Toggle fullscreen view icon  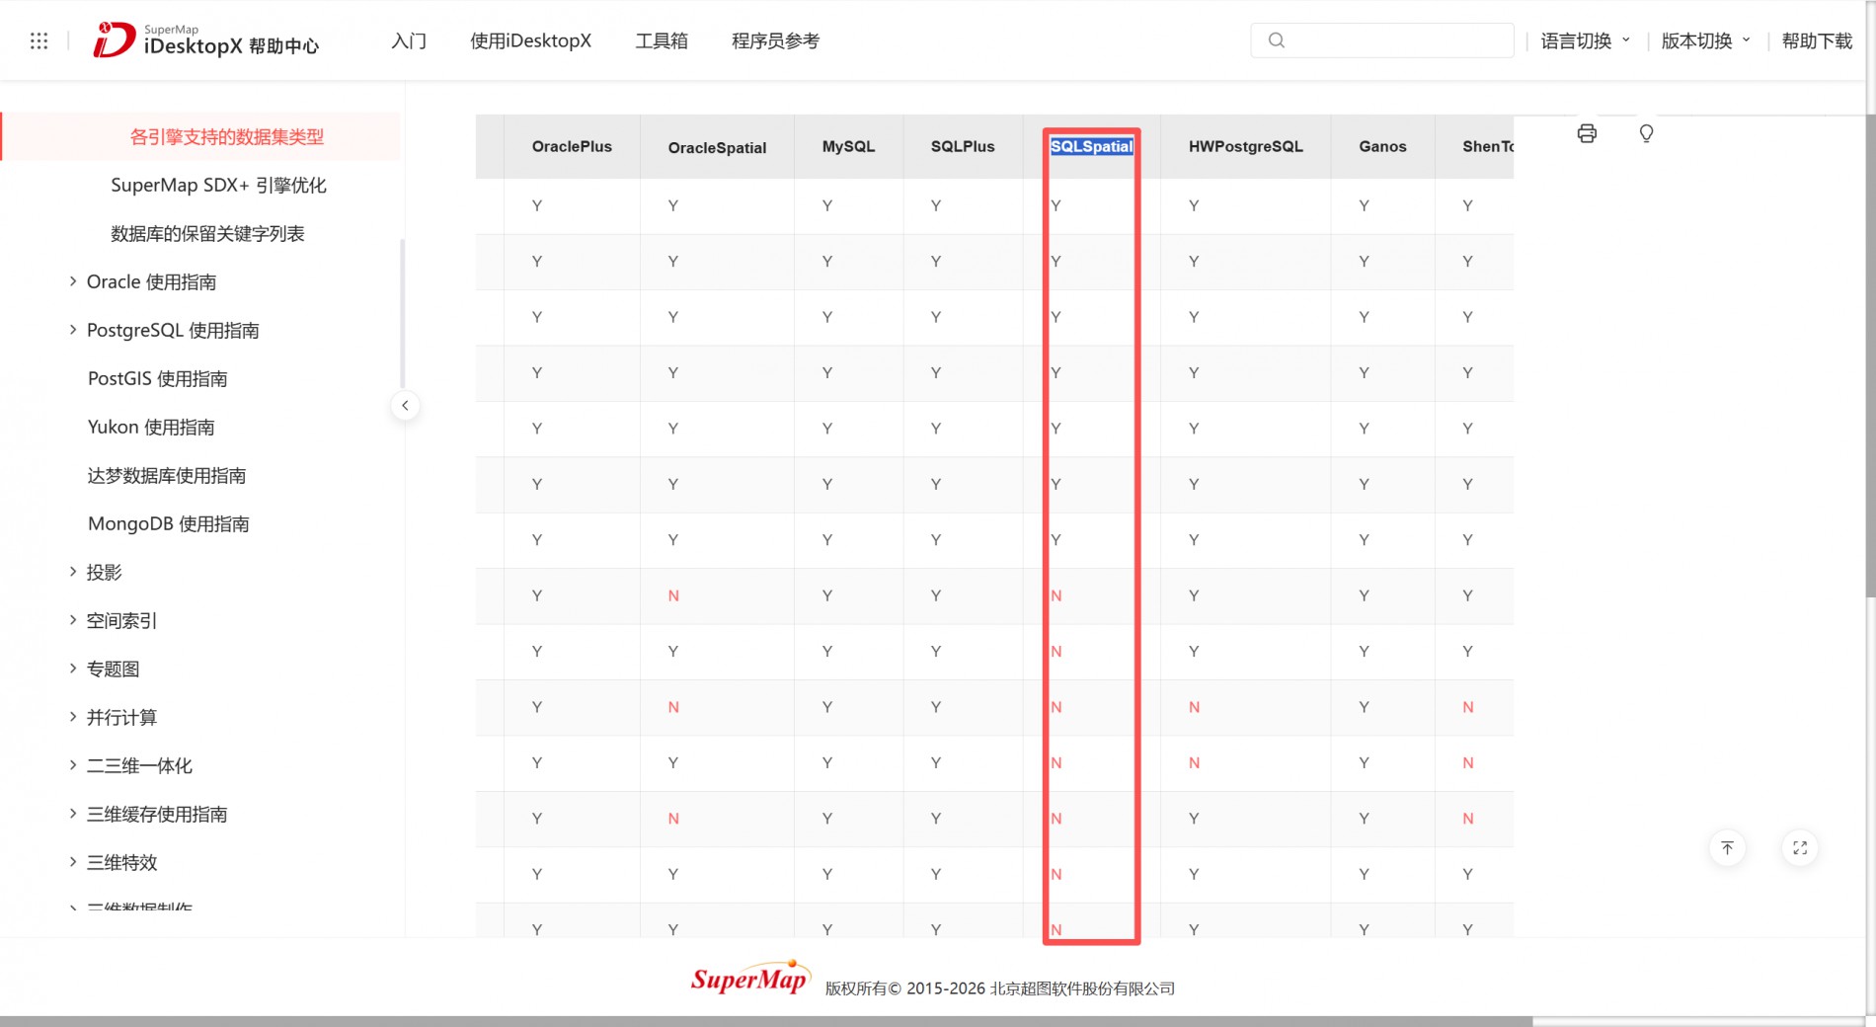coord(1800,848)
